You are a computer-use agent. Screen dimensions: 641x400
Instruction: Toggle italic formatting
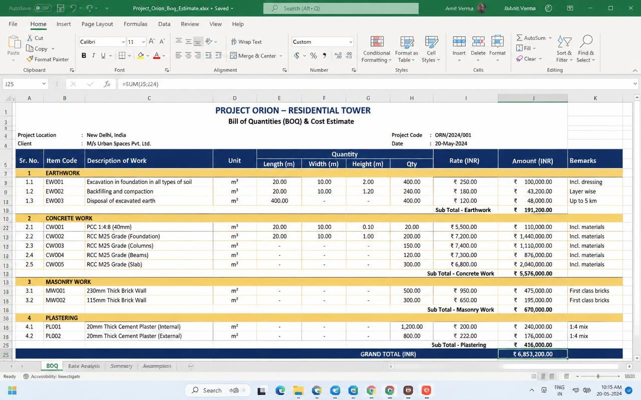[x=94, y=55]
